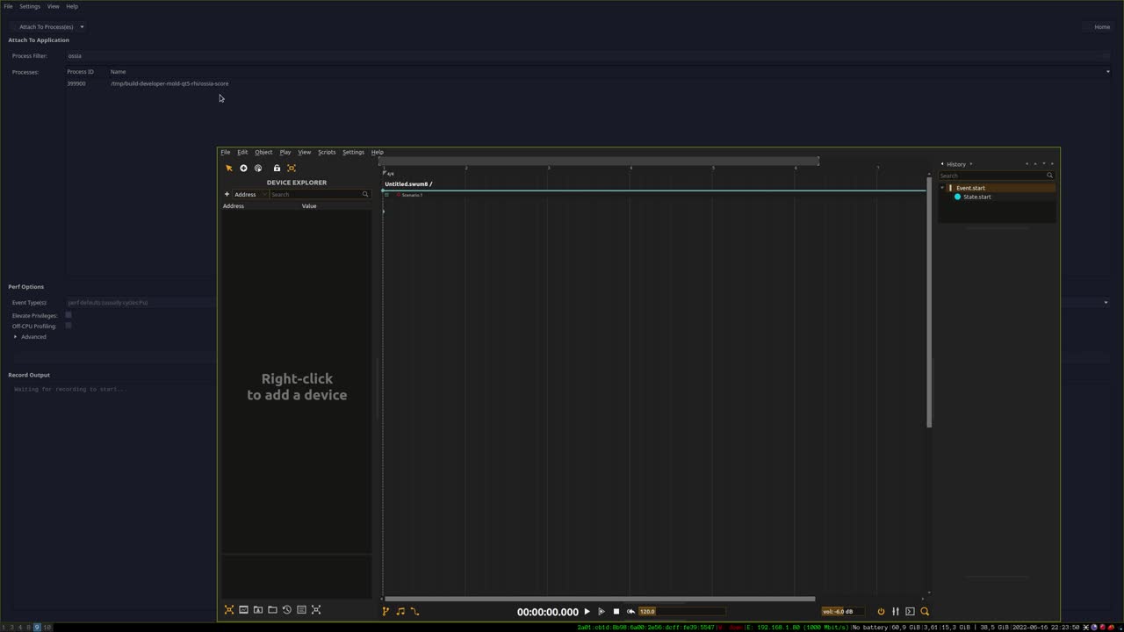Viewport: 1124px width, 632px height.
Task: Enable the Off-CPU Profiling checkbox
Action: pyautogui.click(x=68, y=326)
